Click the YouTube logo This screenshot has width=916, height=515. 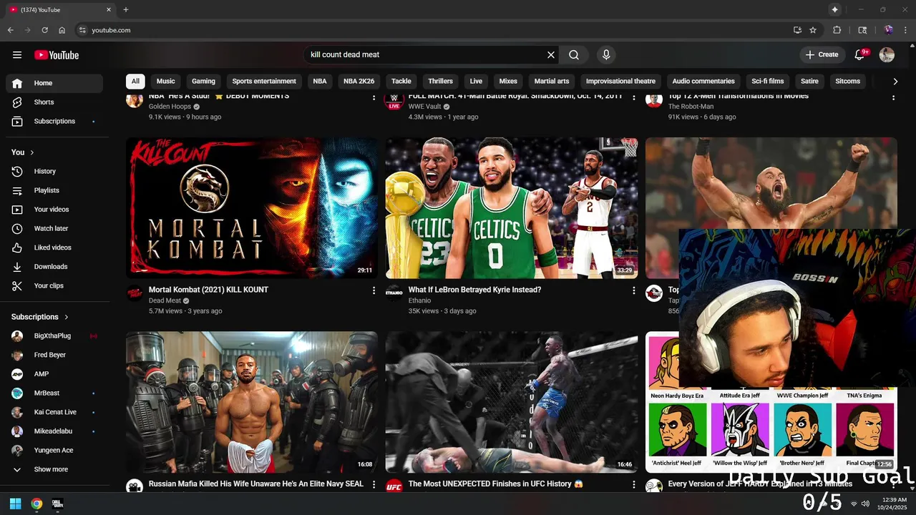tap(57, 55)
